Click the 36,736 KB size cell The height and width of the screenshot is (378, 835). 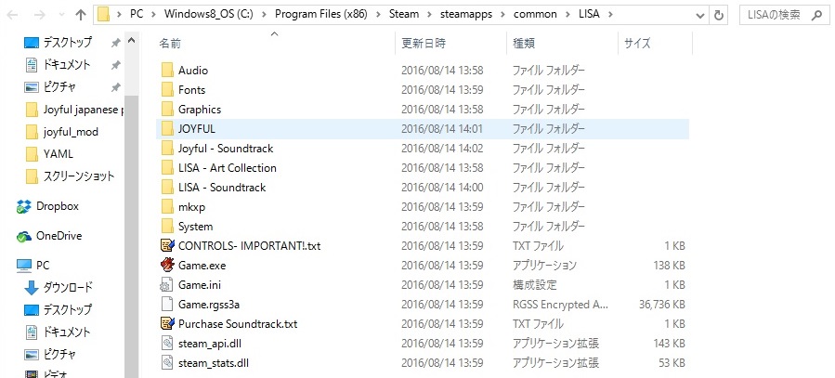point(662,305)
